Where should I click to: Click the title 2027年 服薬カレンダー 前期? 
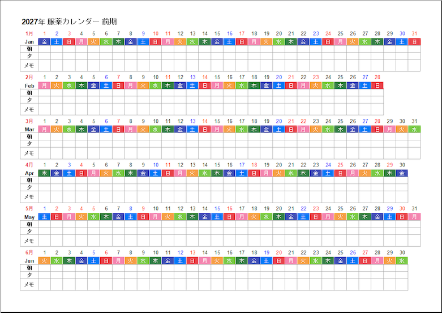(69, 22)
